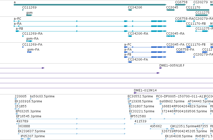Select the a-RB transcript

91,31
